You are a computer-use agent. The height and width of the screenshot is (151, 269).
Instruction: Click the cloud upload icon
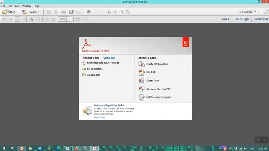[56, 12]
